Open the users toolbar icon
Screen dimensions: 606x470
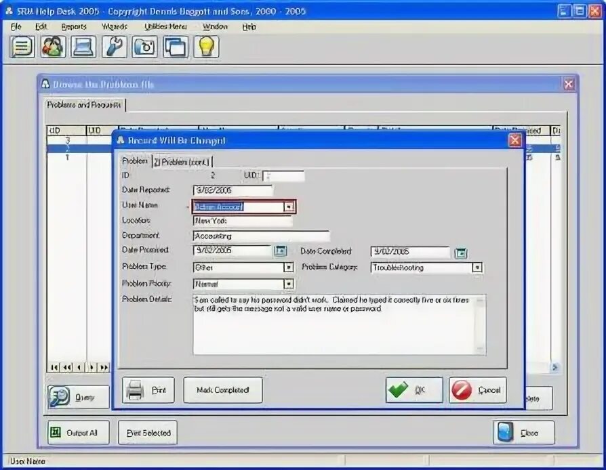click(x=53, y=47)
